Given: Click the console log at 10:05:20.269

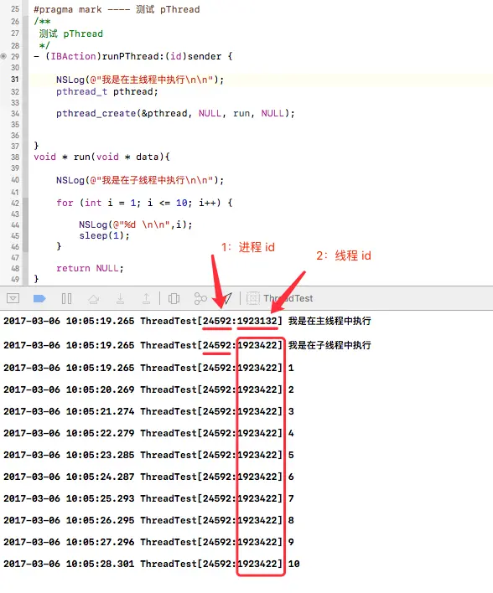Looking at the screenshot, I should [x=148, y=389].
